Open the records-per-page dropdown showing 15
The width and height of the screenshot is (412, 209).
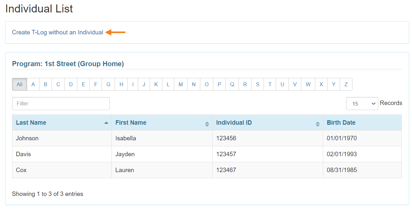pos(362,103)
